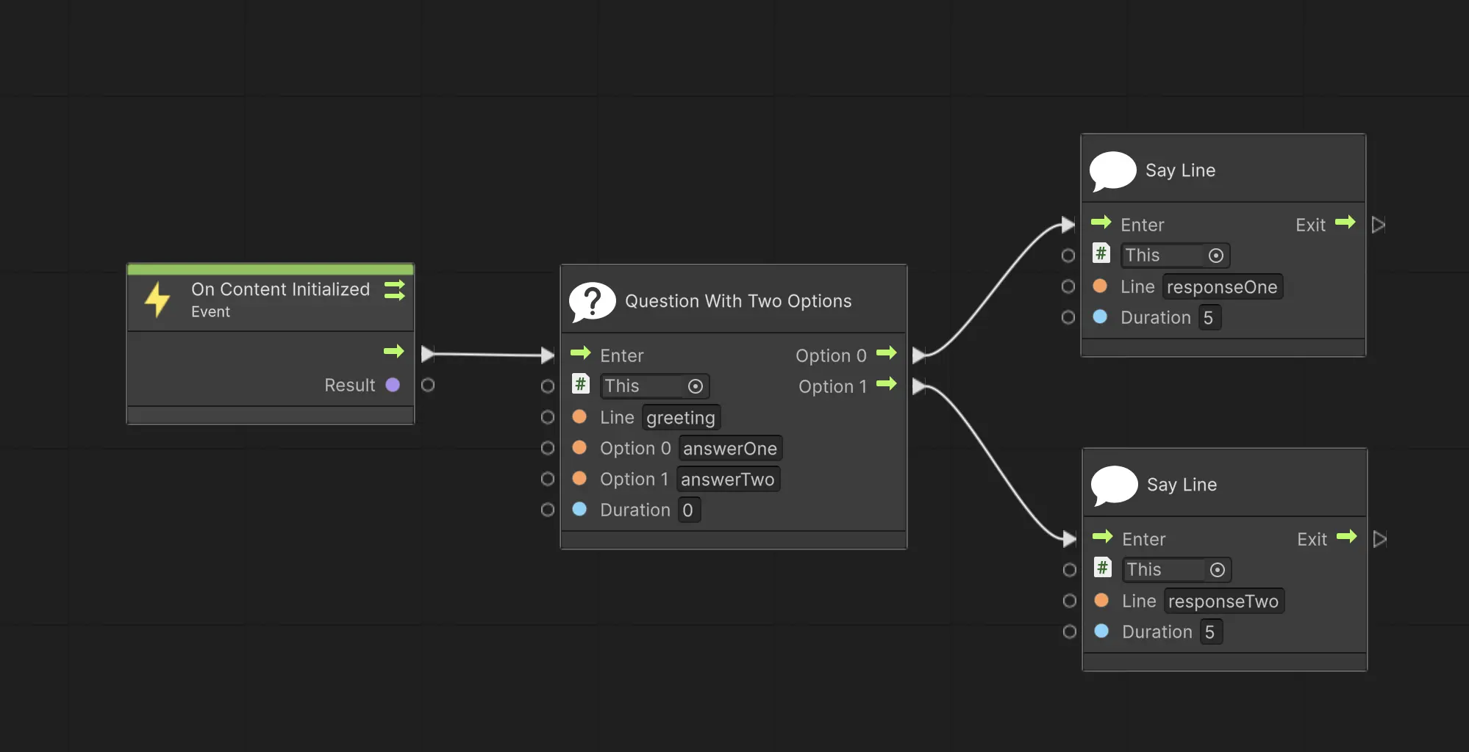Click the Option 0 output arrow on Question node
Viewport: 1469px width, 752px height.
click(887, 354)
